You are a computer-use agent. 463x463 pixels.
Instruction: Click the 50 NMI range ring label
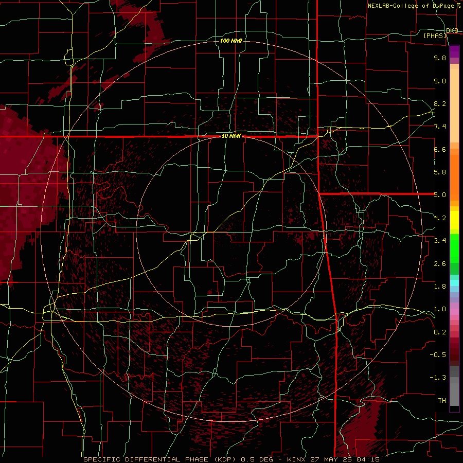click(x=231, y=136)
